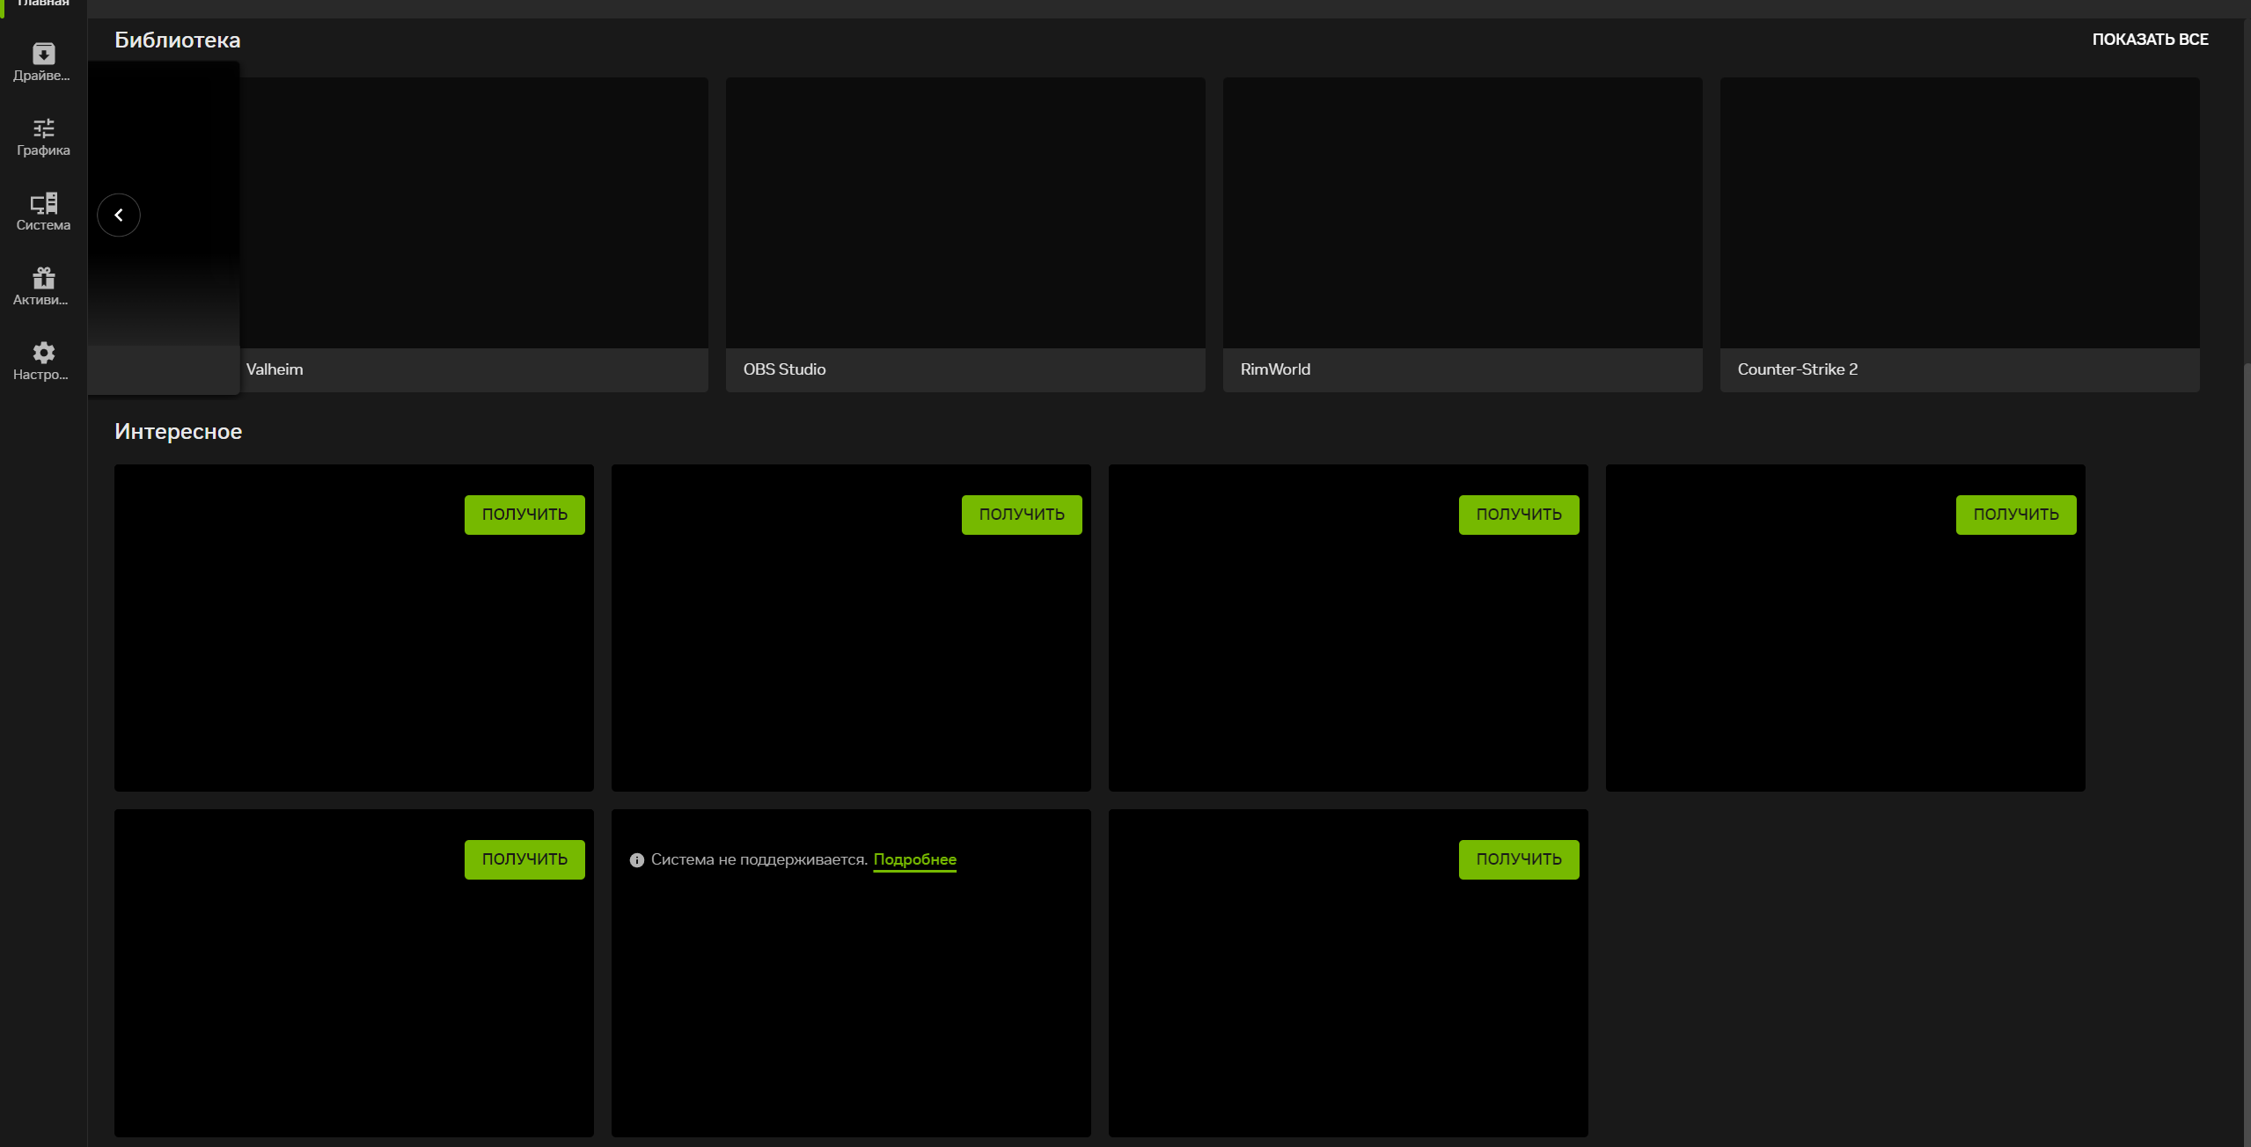Select the OBS Studio library tile
Viewport: 2251px width, 1147px height.
tap(965, 234)
